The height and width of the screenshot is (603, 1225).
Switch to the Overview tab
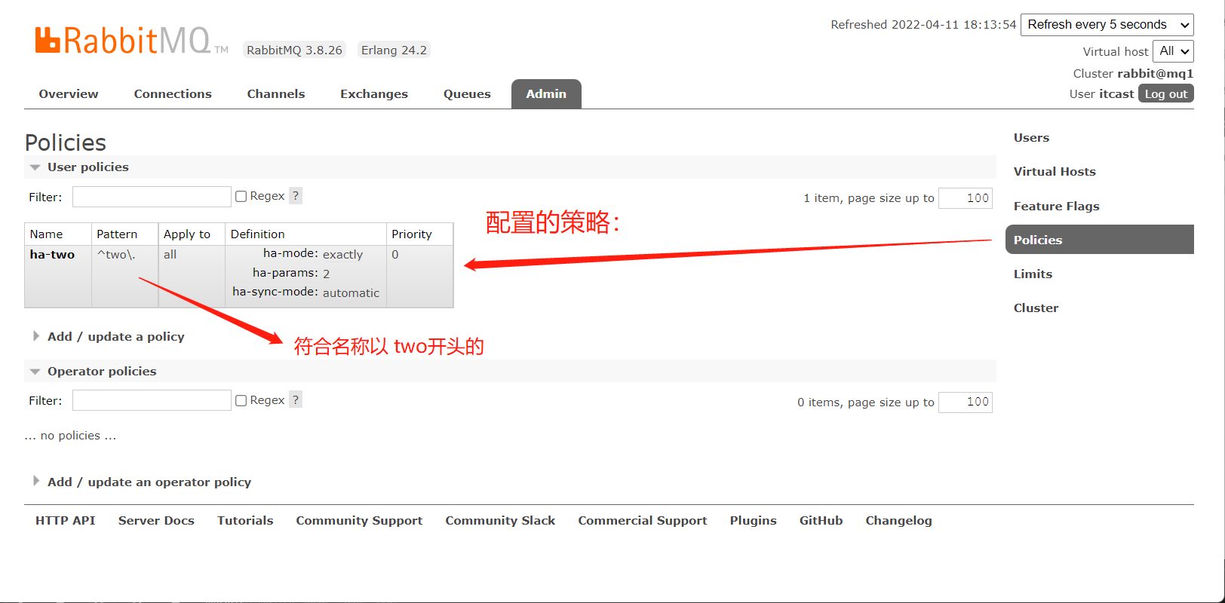pos(69,94)
